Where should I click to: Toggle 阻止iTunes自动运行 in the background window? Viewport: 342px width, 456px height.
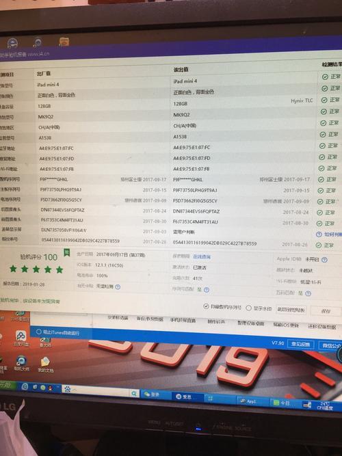tap(39, 332)
